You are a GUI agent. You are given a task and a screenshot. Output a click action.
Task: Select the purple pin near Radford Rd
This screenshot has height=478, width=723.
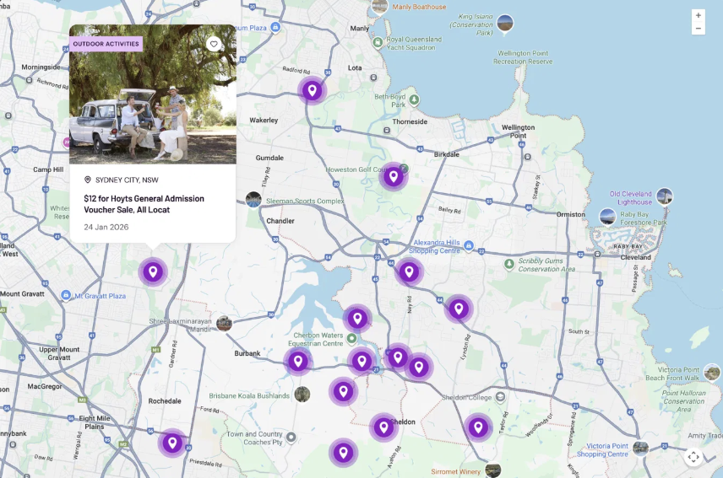click(x=313, y=91)
